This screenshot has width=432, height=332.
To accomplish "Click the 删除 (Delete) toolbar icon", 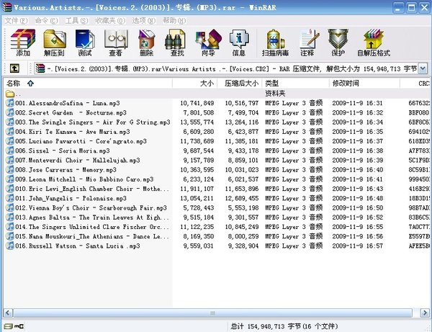I will pyautogui.click(x=146, y=42).
